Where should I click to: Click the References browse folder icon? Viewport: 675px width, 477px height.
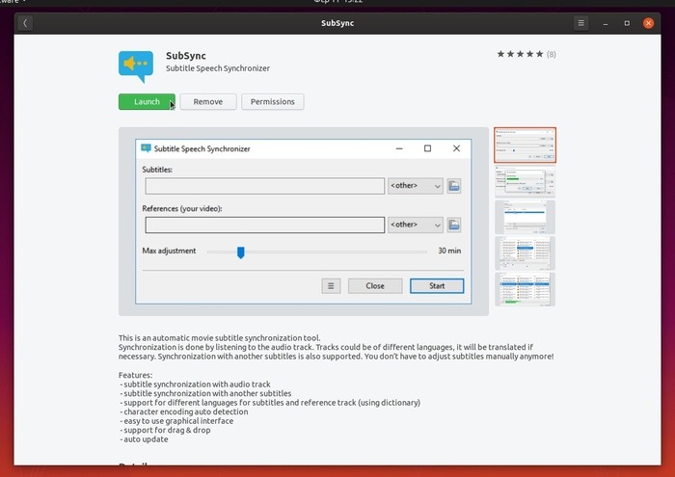(x=454, y=225)
